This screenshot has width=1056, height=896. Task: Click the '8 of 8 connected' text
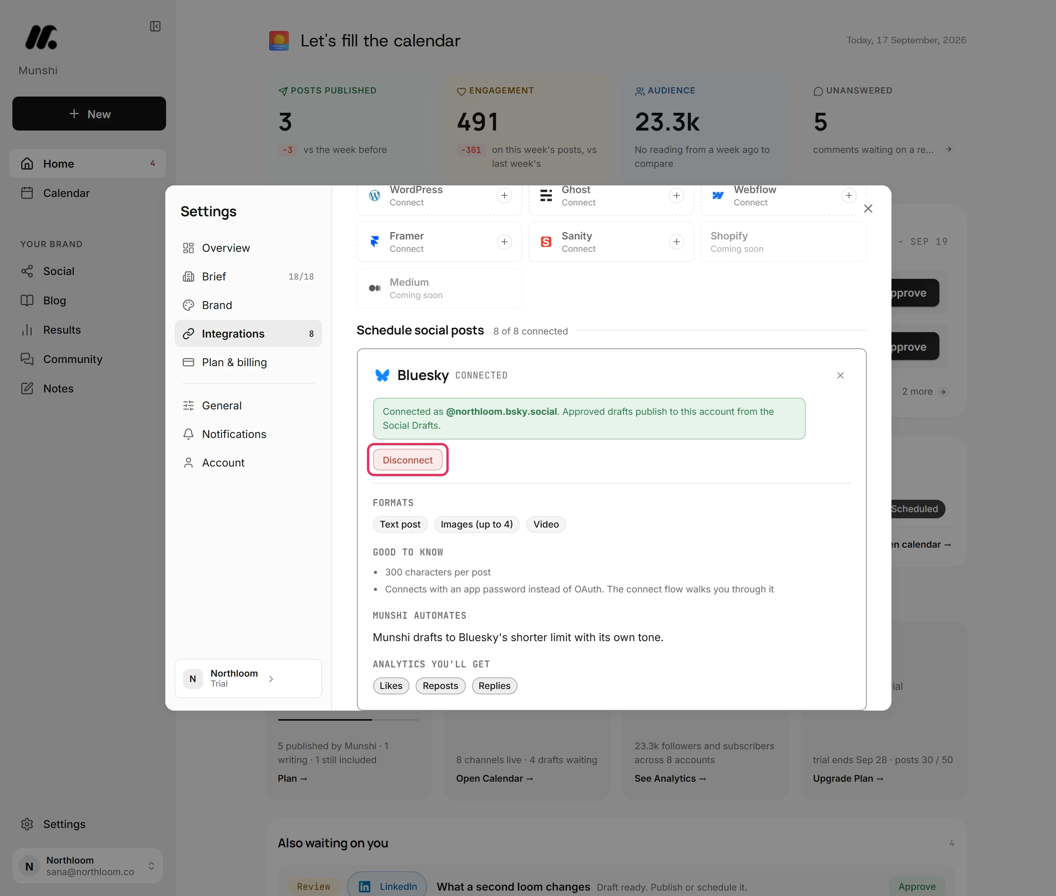coord(530,331)
